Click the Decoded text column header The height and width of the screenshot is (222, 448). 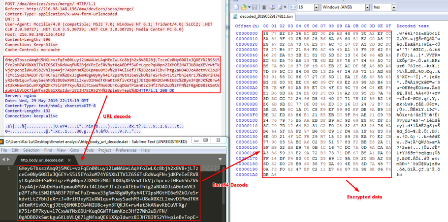pos(413,26)
